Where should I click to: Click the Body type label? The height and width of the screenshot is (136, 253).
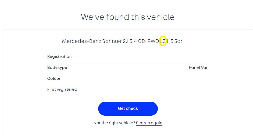pos(57,67)
